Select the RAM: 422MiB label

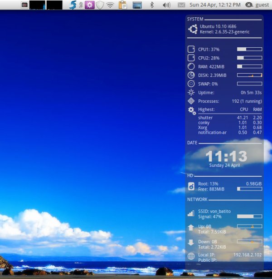point(211,67)
